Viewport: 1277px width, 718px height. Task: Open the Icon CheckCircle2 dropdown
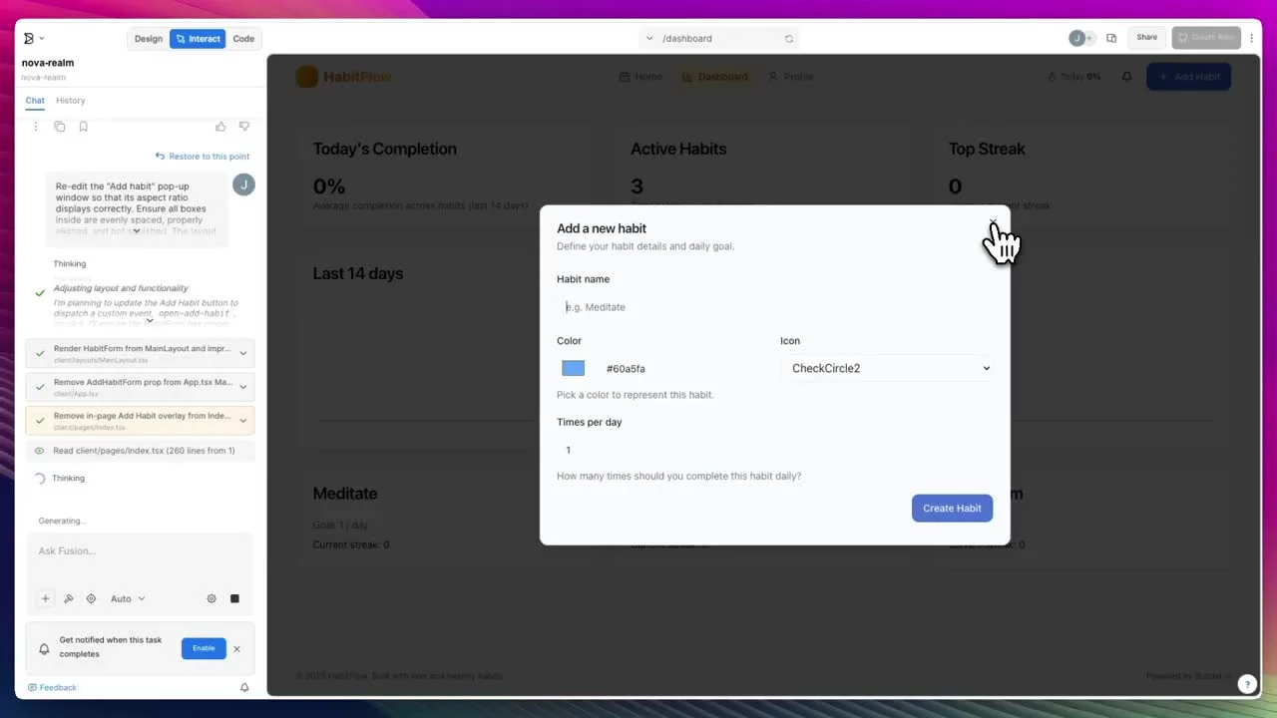[887, 368]
